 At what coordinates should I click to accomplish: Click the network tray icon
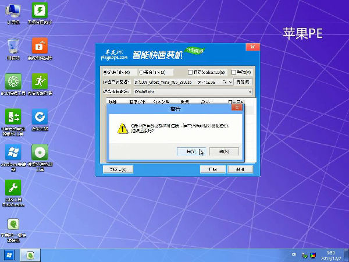[x=304, y=256]
